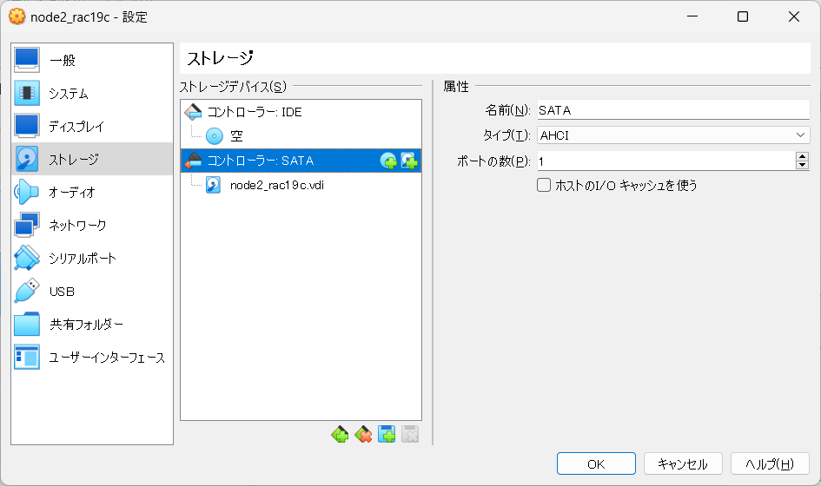
Task: Open the シリアルポート settings category
Action: click(x=92, y=258)
